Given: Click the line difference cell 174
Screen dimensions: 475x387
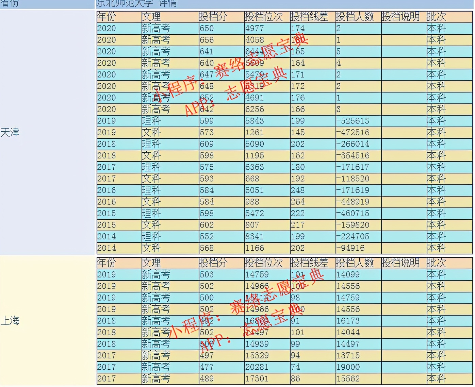Looking at the screenshot, I should (313, 28).
